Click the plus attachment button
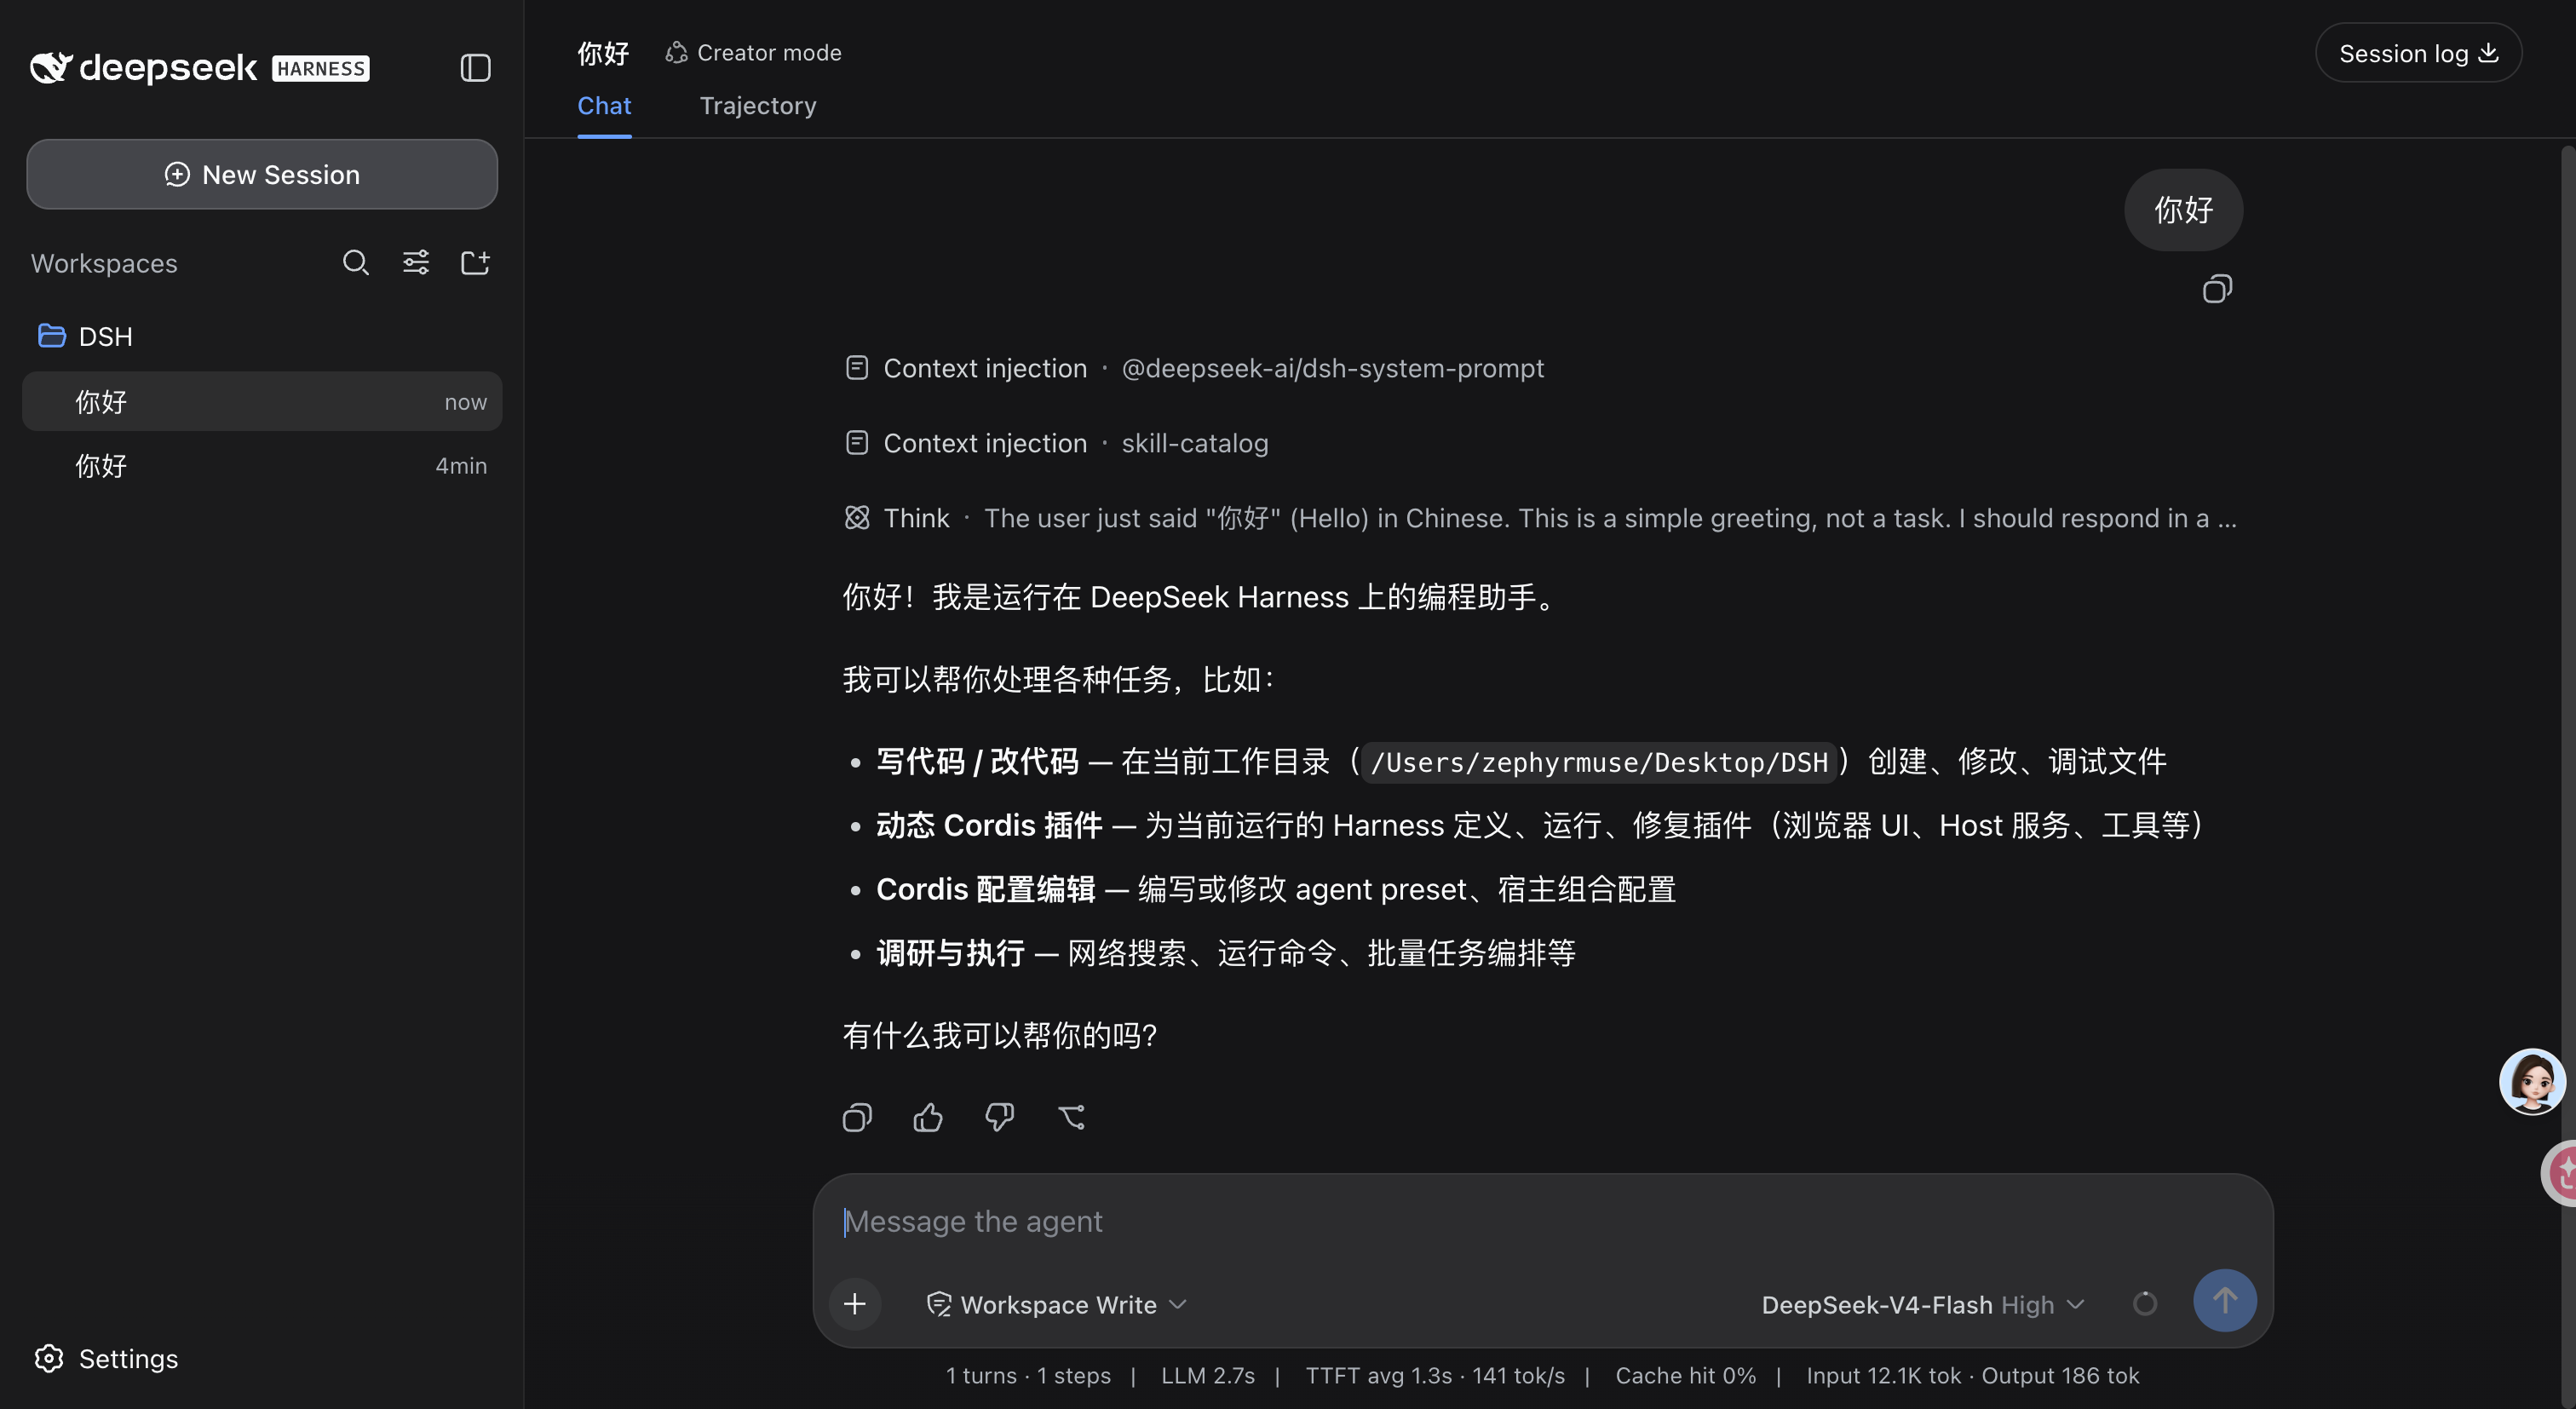Screen dimensions: 2576x1409 point(855,1303)
